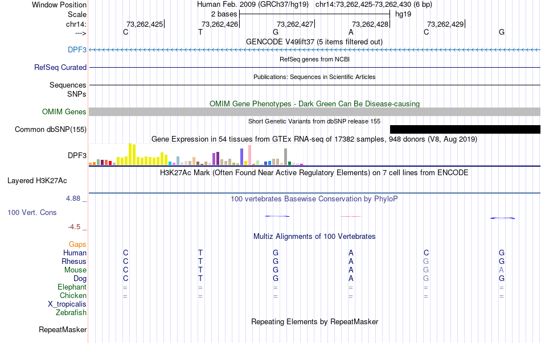Open the 100 Vert. Cons track label
Screen dimensions: 541x343
pos(32,212)
